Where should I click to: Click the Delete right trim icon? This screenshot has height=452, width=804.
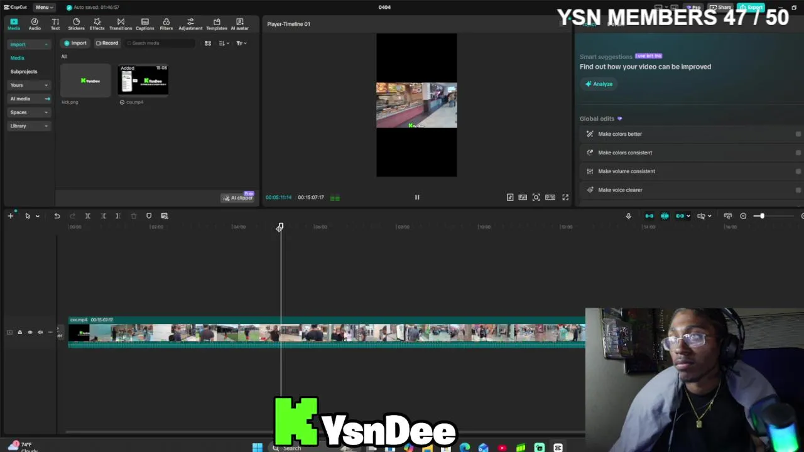pos(118,216)
